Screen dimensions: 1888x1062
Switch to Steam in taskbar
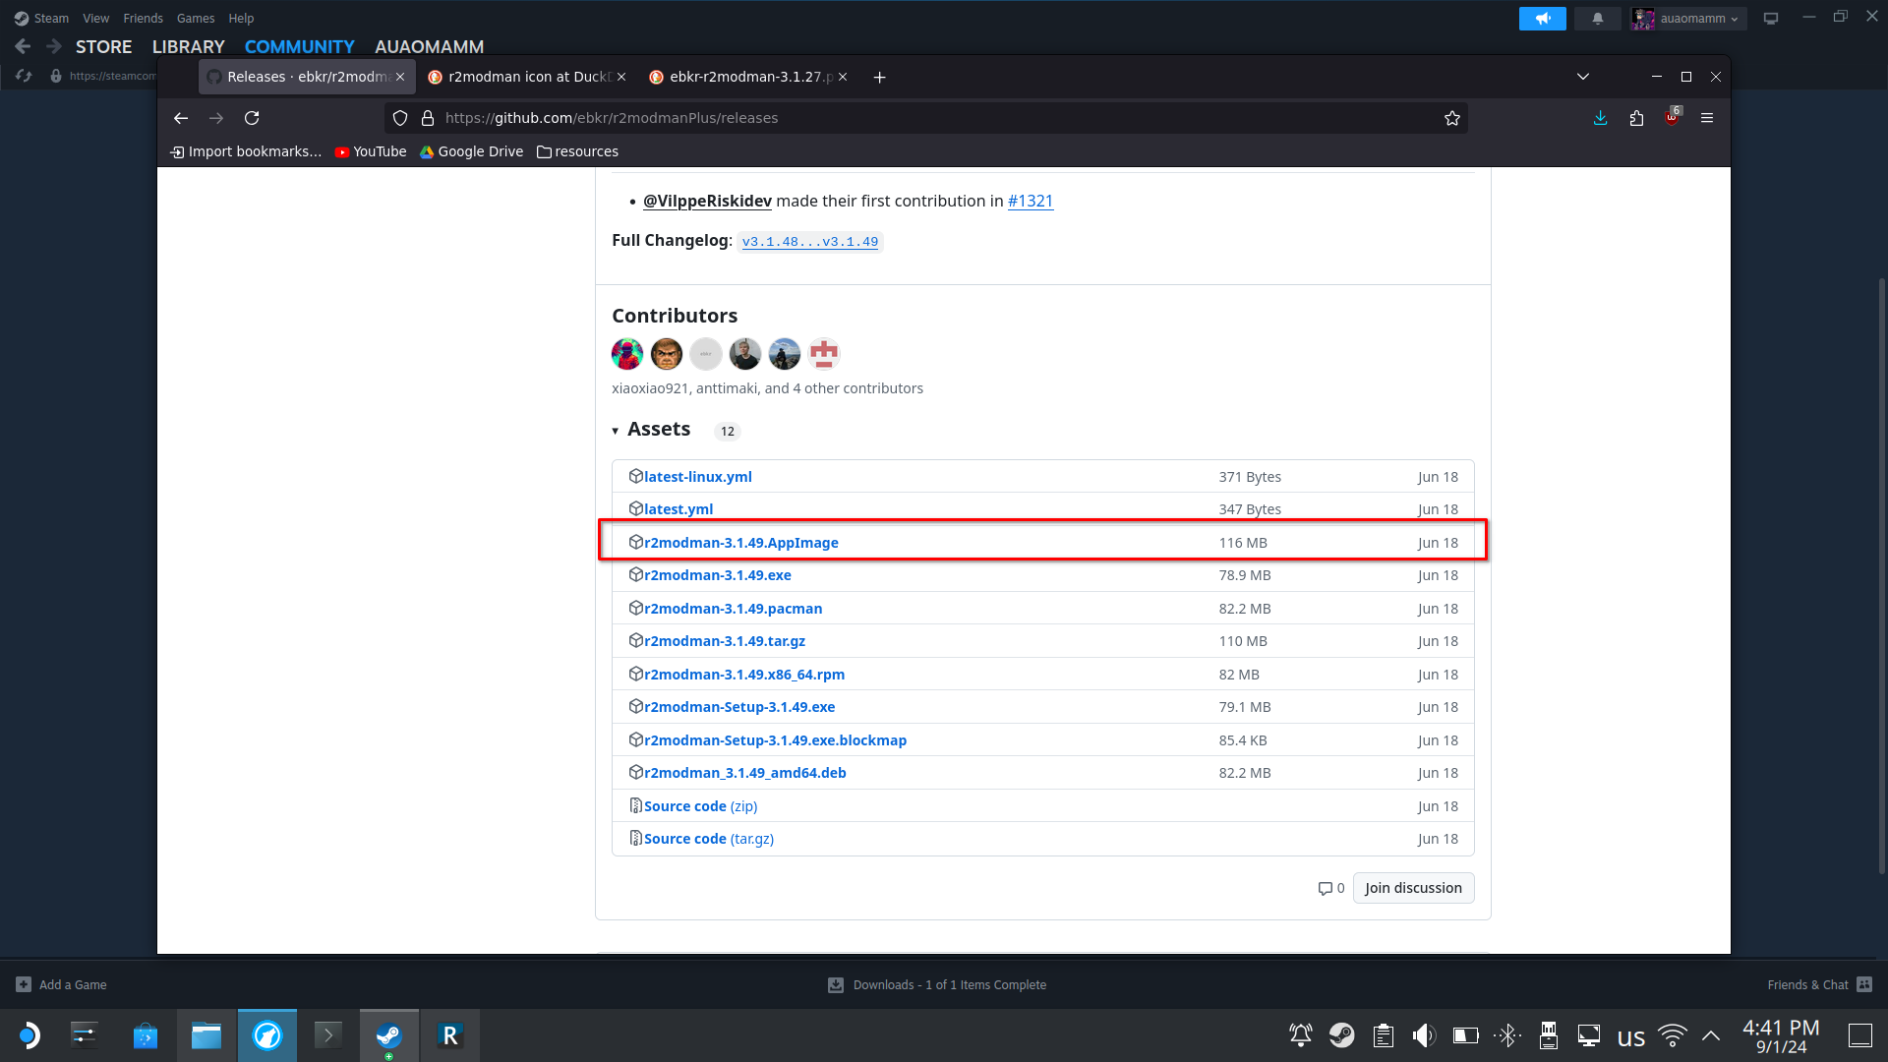pos(389,1035)
